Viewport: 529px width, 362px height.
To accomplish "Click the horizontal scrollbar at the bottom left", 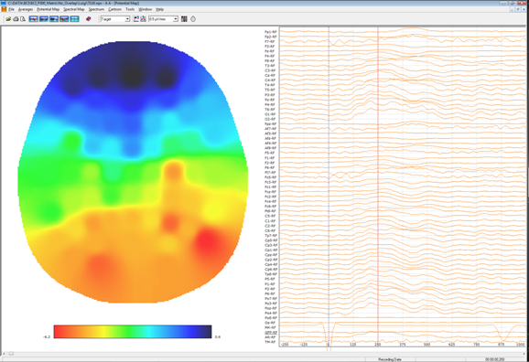I will coord(11,354).
